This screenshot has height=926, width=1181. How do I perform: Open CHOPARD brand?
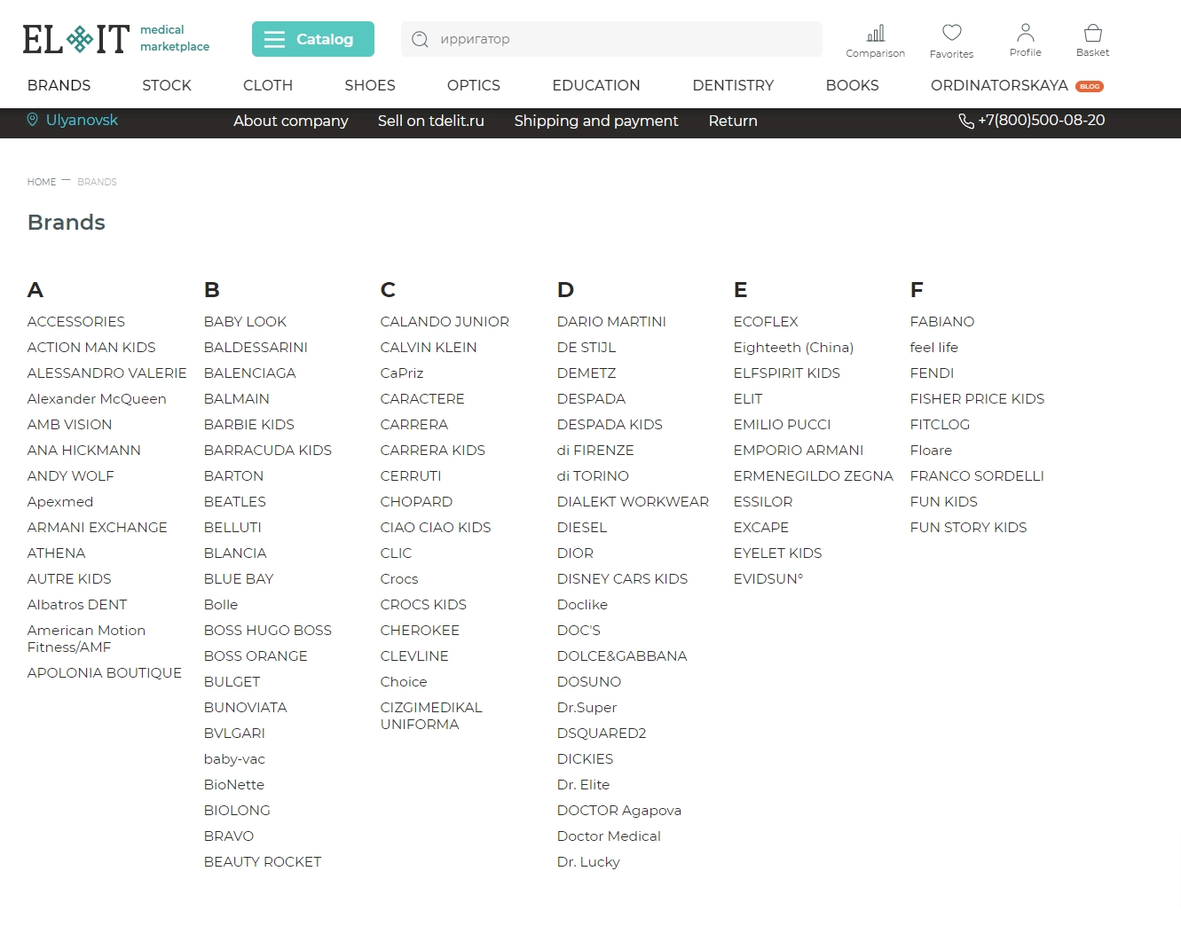[x=416, y=501]
